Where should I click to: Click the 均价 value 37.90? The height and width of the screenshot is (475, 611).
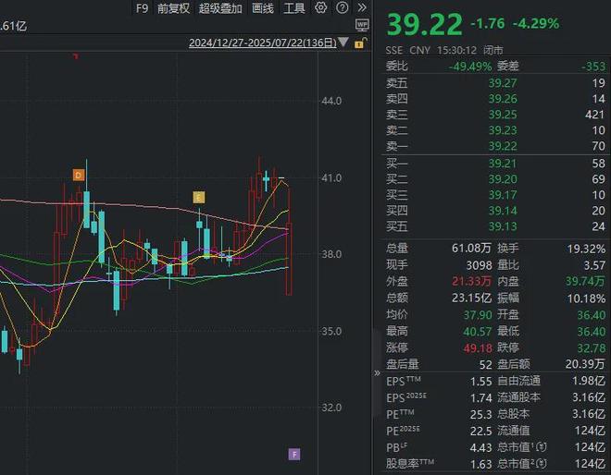(x=478, y=315)
